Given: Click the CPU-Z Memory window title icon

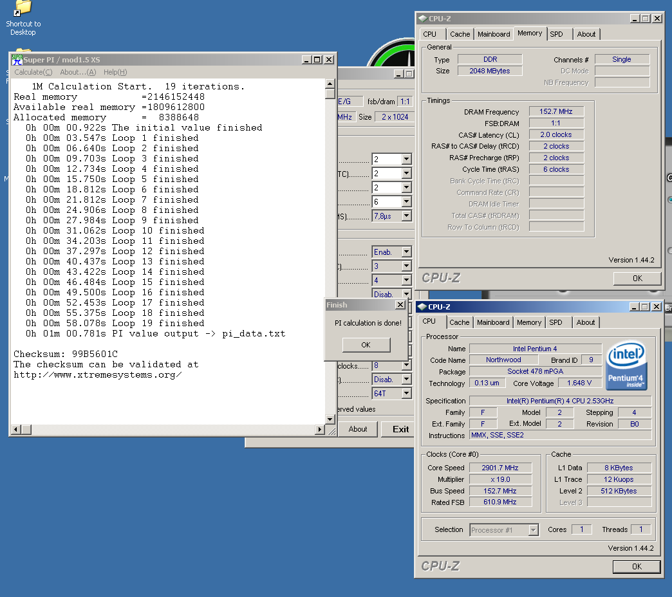Looking at the screenshot, I should [x=423, y=19].
